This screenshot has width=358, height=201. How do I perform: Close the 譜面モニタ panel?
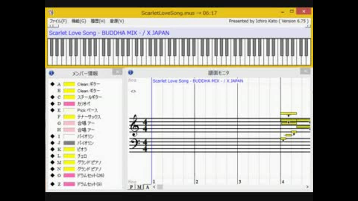pyautogui.click(x=305, y=71)
